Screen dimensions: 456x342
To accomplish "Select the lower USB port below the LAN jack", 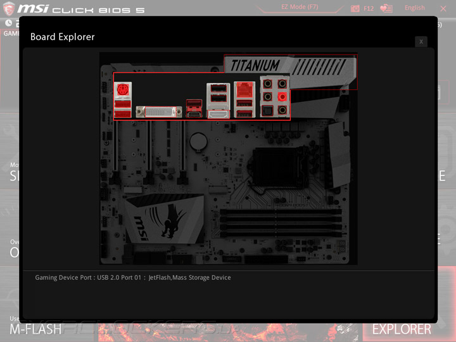I will (244, 113).
